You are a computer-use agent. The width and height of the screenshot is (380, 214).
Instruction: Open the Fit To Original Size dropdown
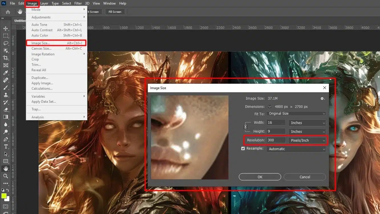click(x=296, y=114)
